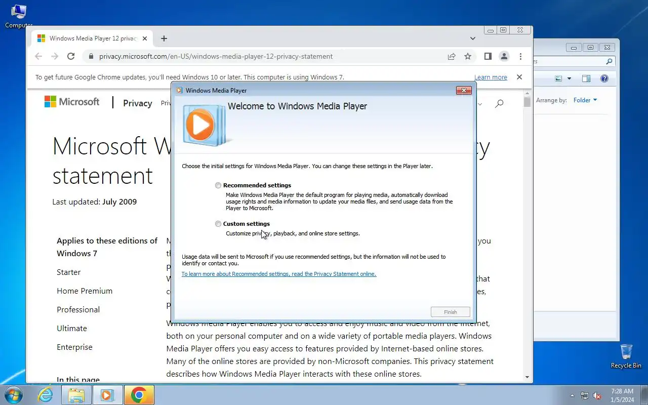Select the Recommended settings radio button
The image size is (648, 405).
[x=218, y=185]
